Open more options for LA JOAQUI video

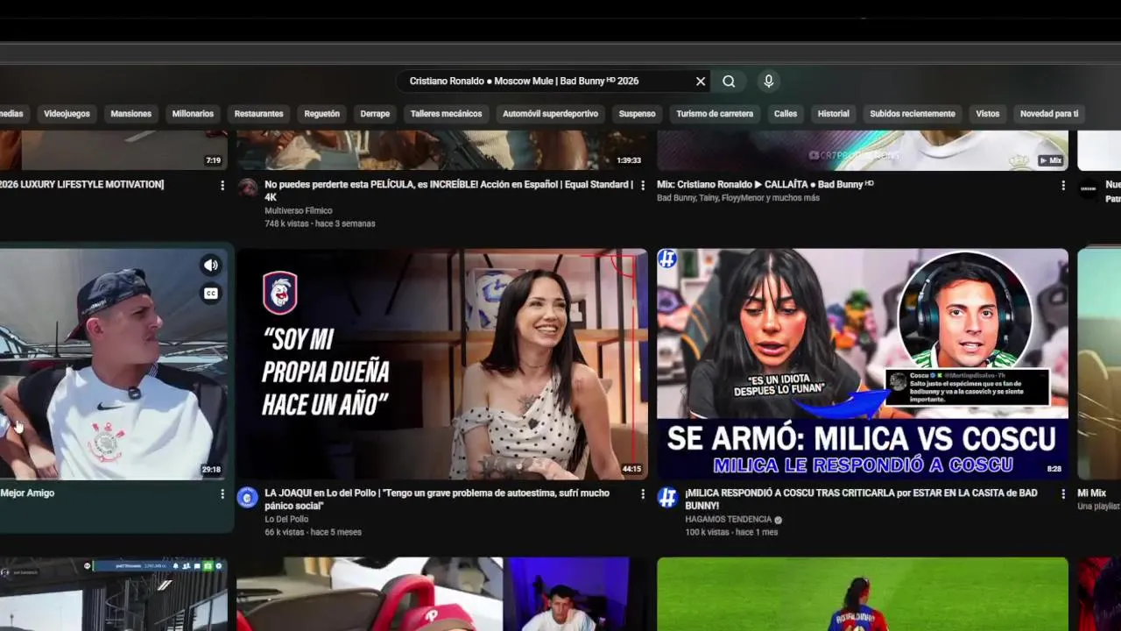[643, 494]
